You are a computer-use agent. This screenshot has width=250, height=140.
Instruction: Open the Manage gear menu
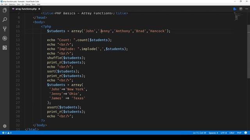(5, 126)
